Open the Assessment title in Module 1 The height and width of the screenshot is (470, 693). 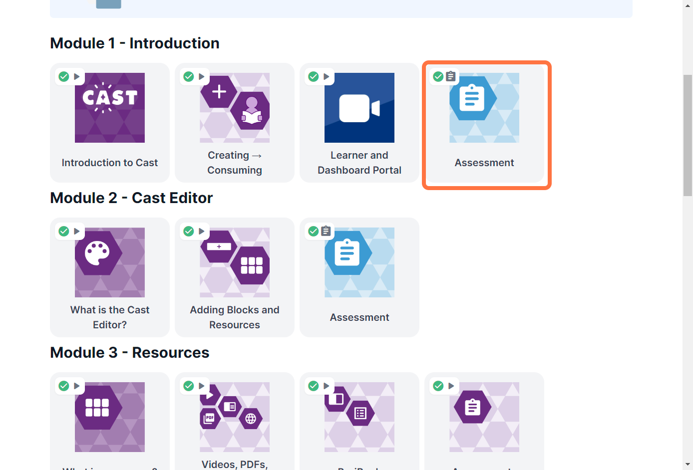point(484,163)
